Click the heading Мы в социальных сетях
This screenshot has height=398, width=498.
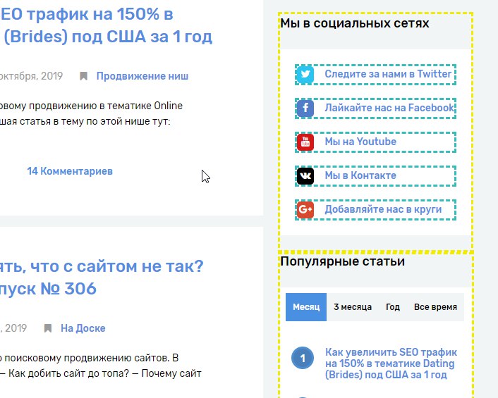[354, 23]
